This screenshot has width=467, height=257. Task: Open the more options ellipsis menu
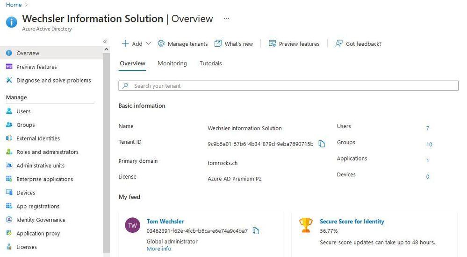click(x=227, y=19)
